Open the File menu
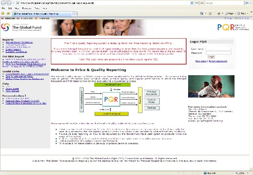This screenshot has width=253, height=175. 3,8
